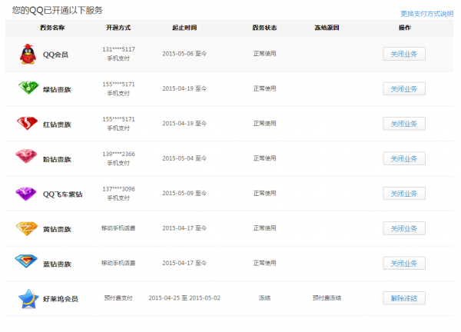Click phone number 131****5117
461x332 pixels.
click(x=118, y=49)
